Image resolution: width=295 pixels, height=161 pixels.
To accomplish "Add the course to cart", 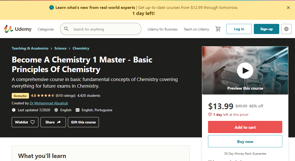I will pyautogui.click(x=245, y=127).
